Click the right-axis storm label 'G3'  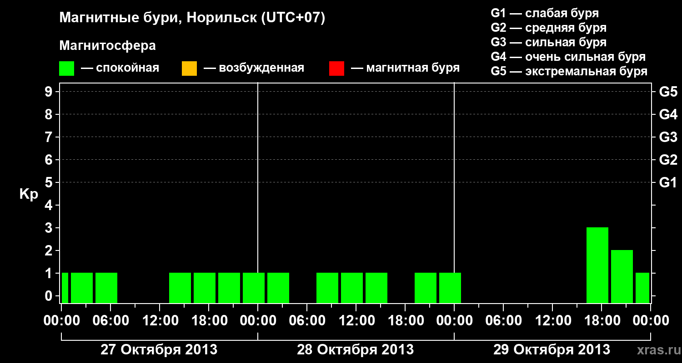coord(668,137)
